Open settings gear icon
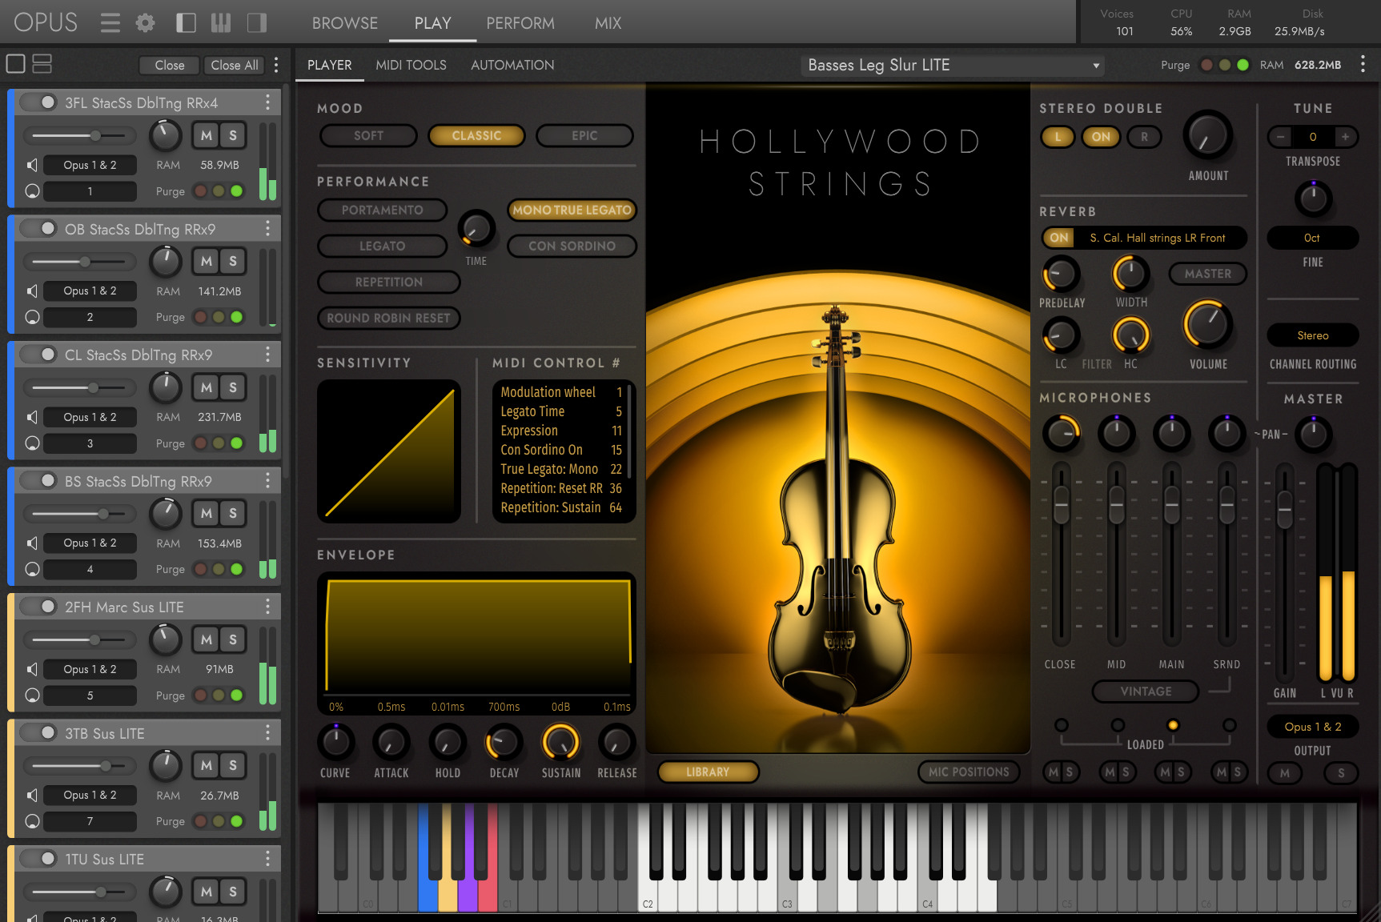The width and height of the screenshot is (1381, 922). pos(145,23)
